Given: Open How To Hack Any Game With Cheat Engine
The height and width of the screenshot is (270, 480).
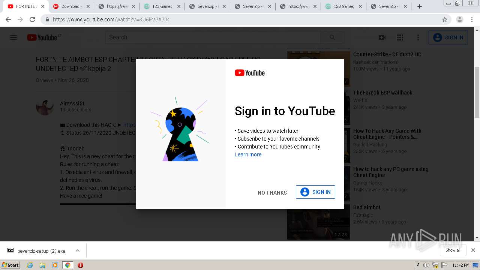Looking at the screenshot, I should 387,134.
